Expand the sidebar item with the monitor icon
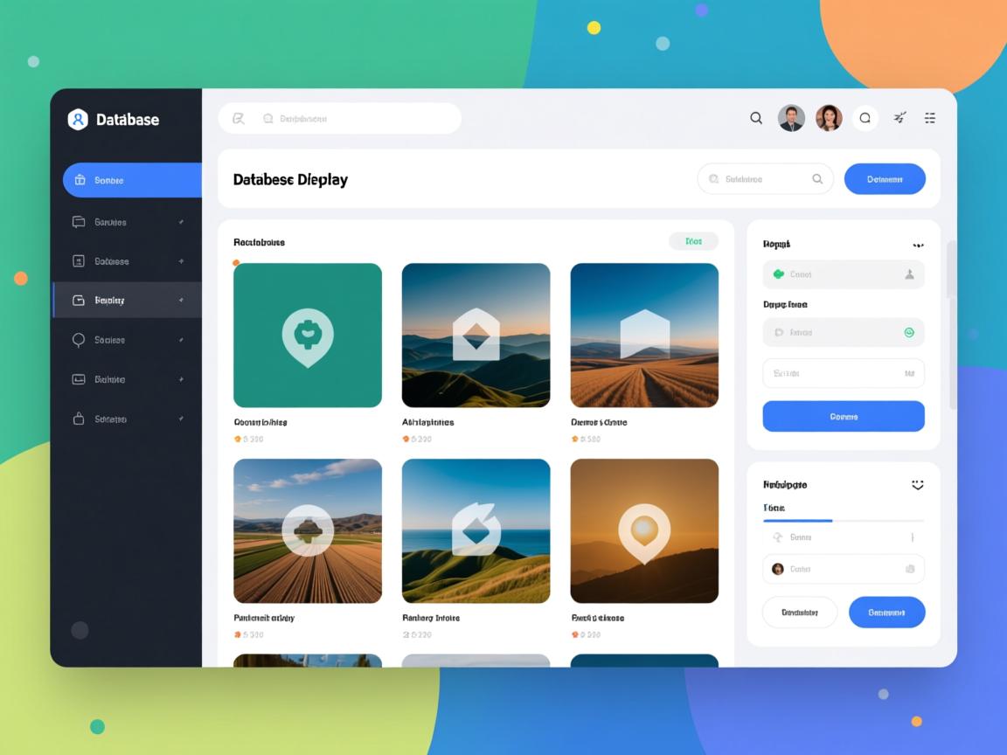The width and height of the screenshot is (1007, 755). pos(127,379)
